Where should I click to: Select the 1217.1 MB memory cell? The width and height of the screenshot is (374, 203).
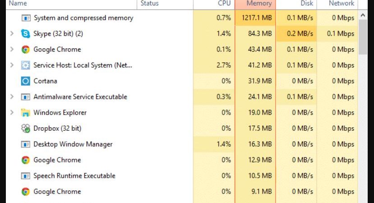[255, 18]
